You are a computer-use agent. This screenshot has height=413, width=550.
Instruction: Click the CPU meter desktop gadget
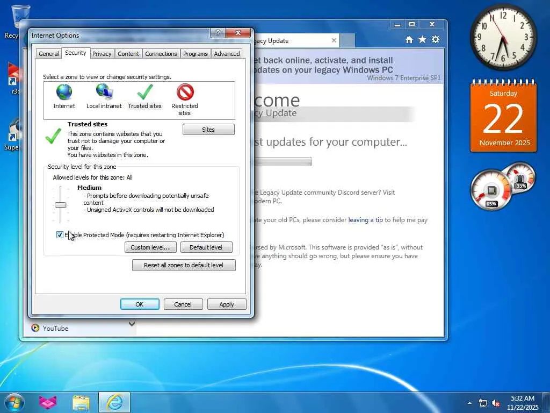(x=491, y=190)
